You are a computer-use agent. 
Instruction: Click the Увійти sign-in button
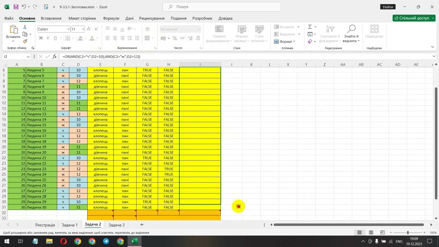(x=388, y=7)
